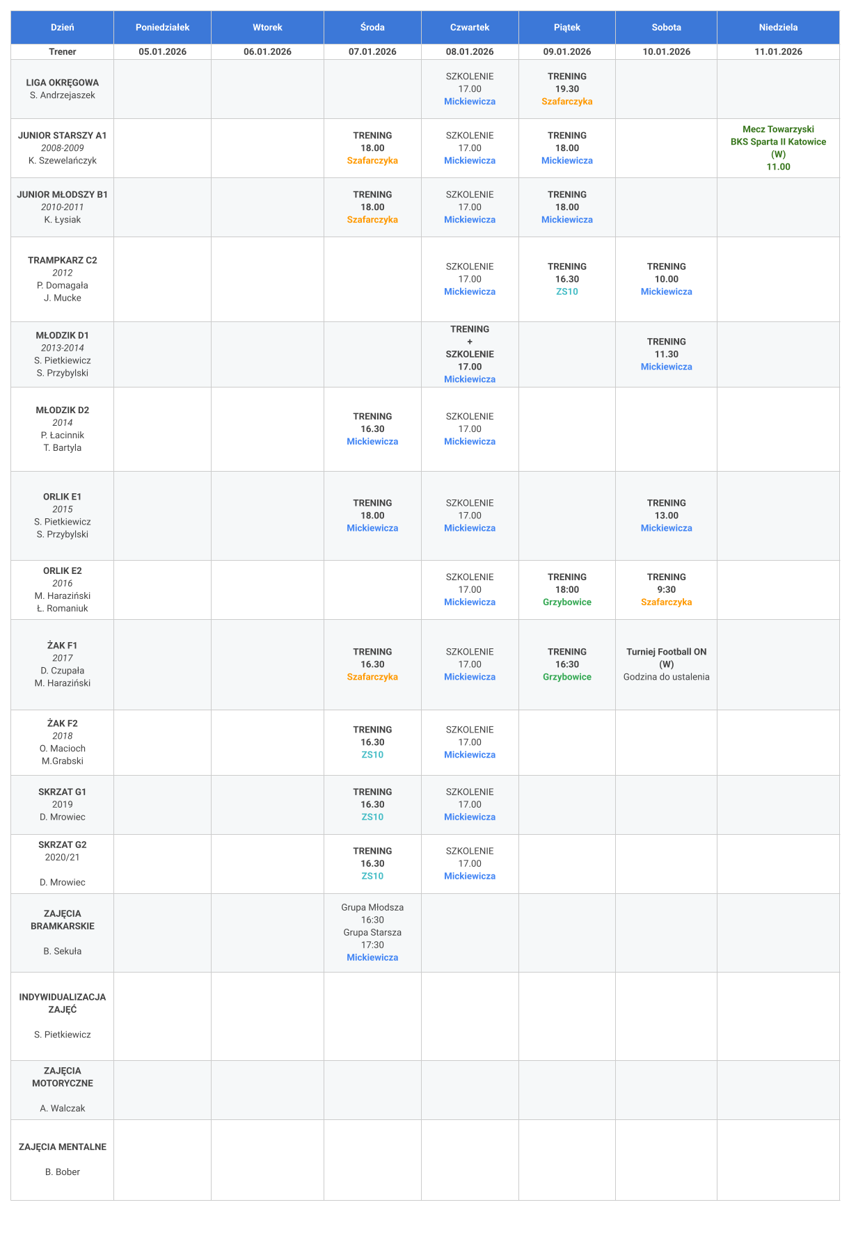Click the ZAJĘCIA BRAMKARSKIE row label
The height and width of the screenshot is (1255, 849).
[62, 920]
